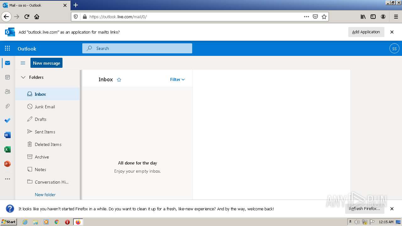The height and width of the screenshot is (226, 402).
Task: Open the Deleted Items folder
Action: click(x=47, y=144)
